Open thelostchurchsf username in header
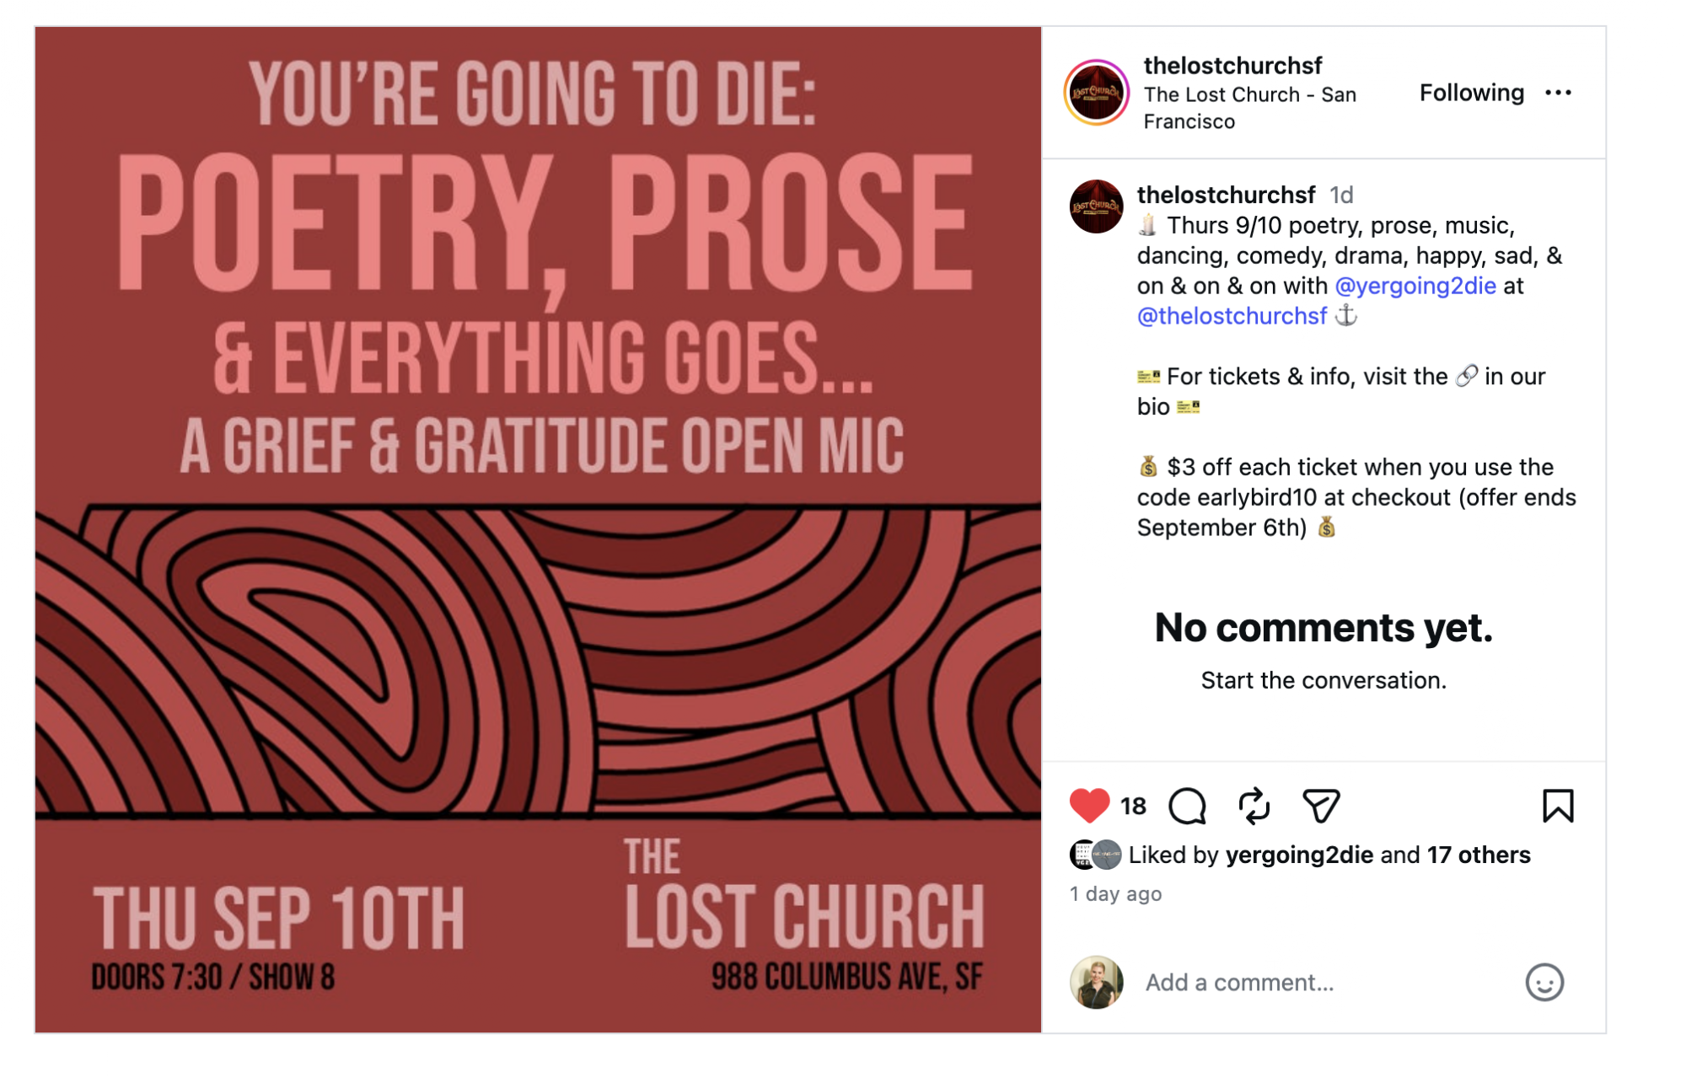 (1232, 66)
